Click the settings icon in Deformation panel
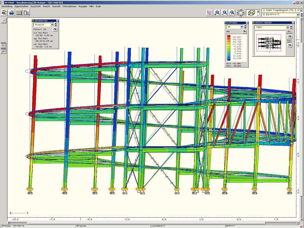The image size is (304, 228). tap(55, 29)
